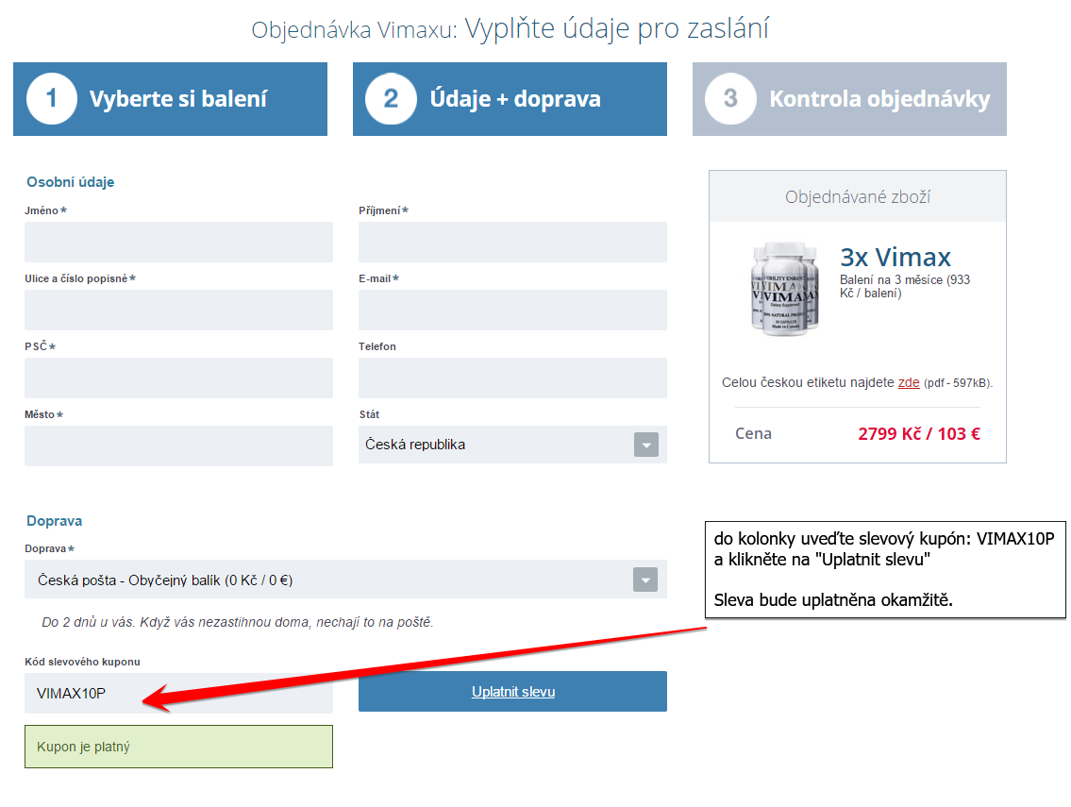Open the Údaje + doprava step
This screenshot has height=807, width=1071.
(510, 99)
